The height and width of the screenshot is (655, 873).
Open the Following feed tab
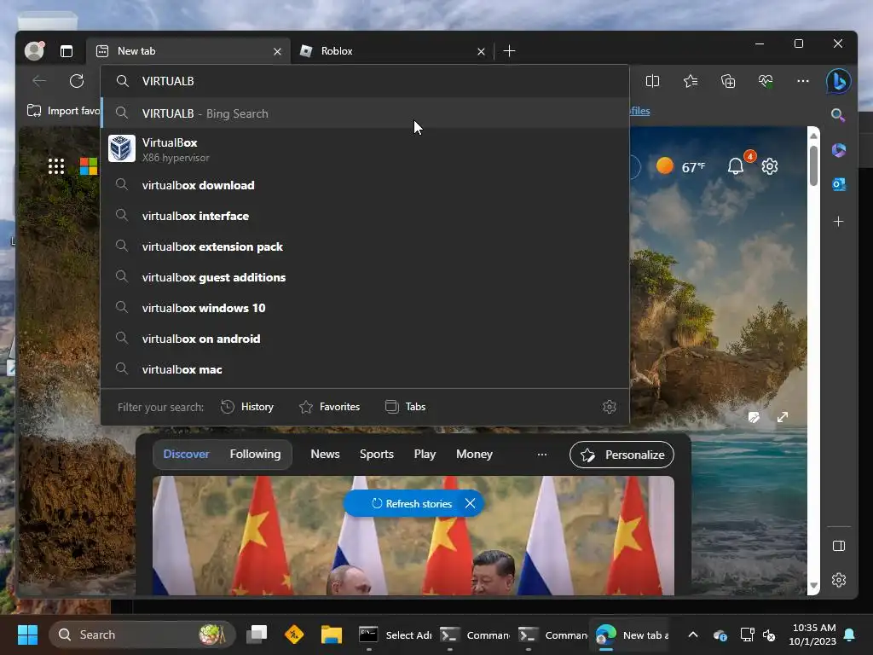pos(255,454)
